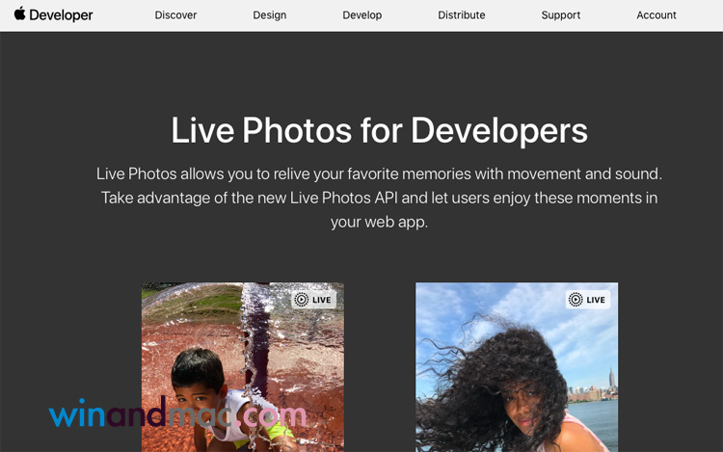Click the Live Photos icon on the boy's photo

pyautogui.click(x=302, y=300)
